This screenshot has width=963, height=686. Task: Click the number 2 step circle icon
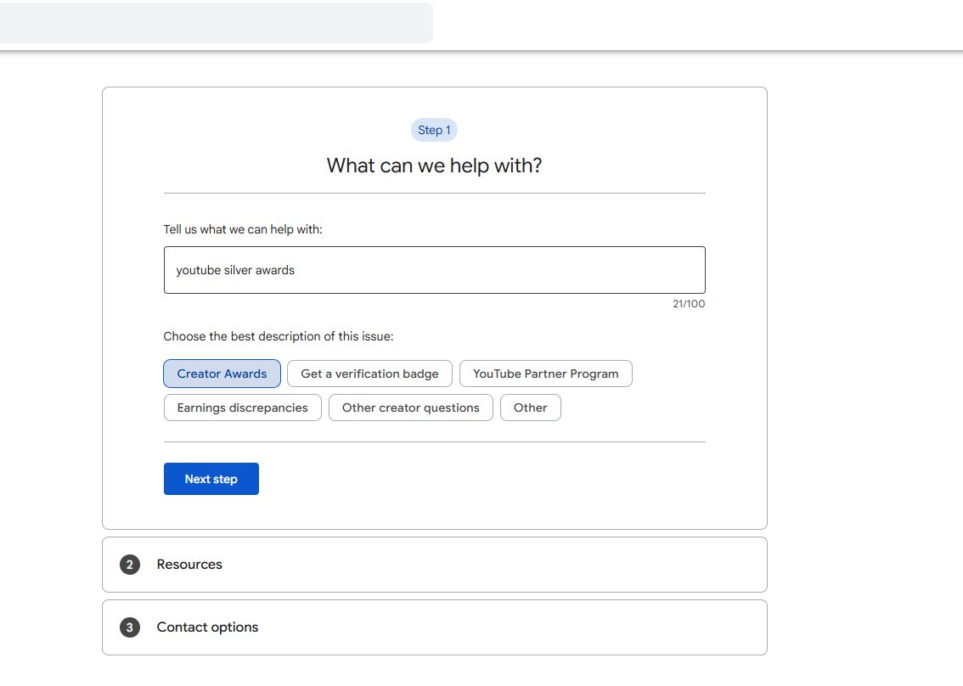tap(129, 565)
